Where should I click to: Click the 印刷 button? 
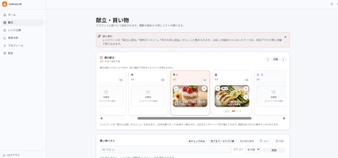280,141
